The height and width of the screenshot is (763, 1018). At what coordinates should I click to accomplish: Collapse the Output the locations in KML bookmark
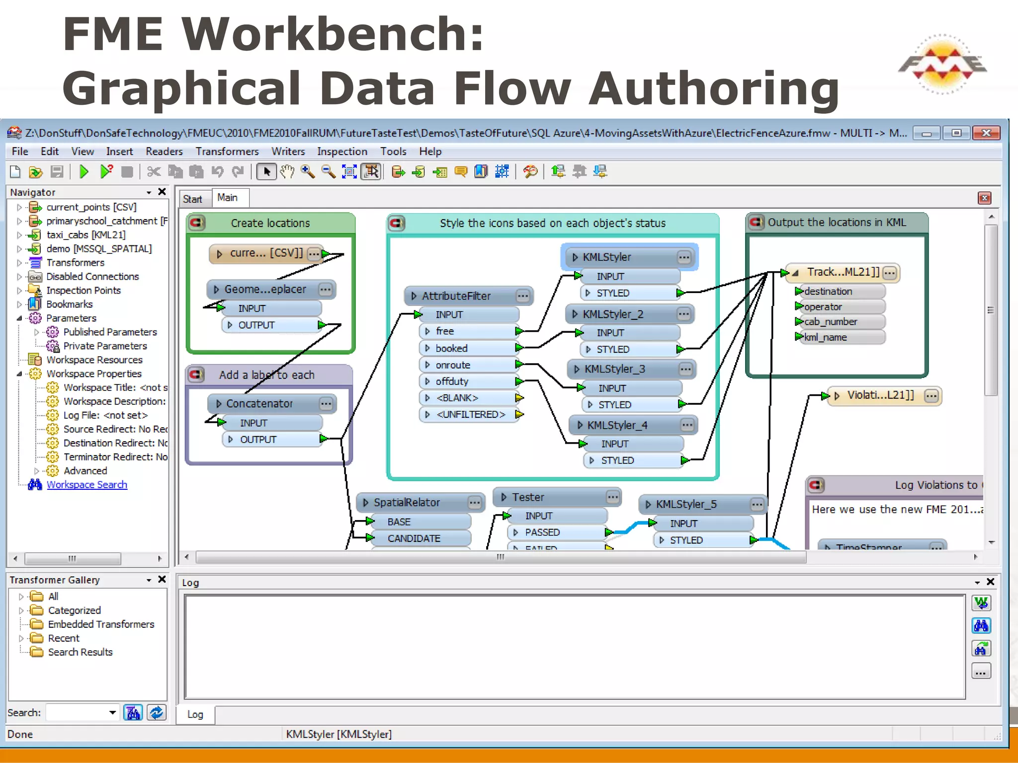(x=757, y=222)
